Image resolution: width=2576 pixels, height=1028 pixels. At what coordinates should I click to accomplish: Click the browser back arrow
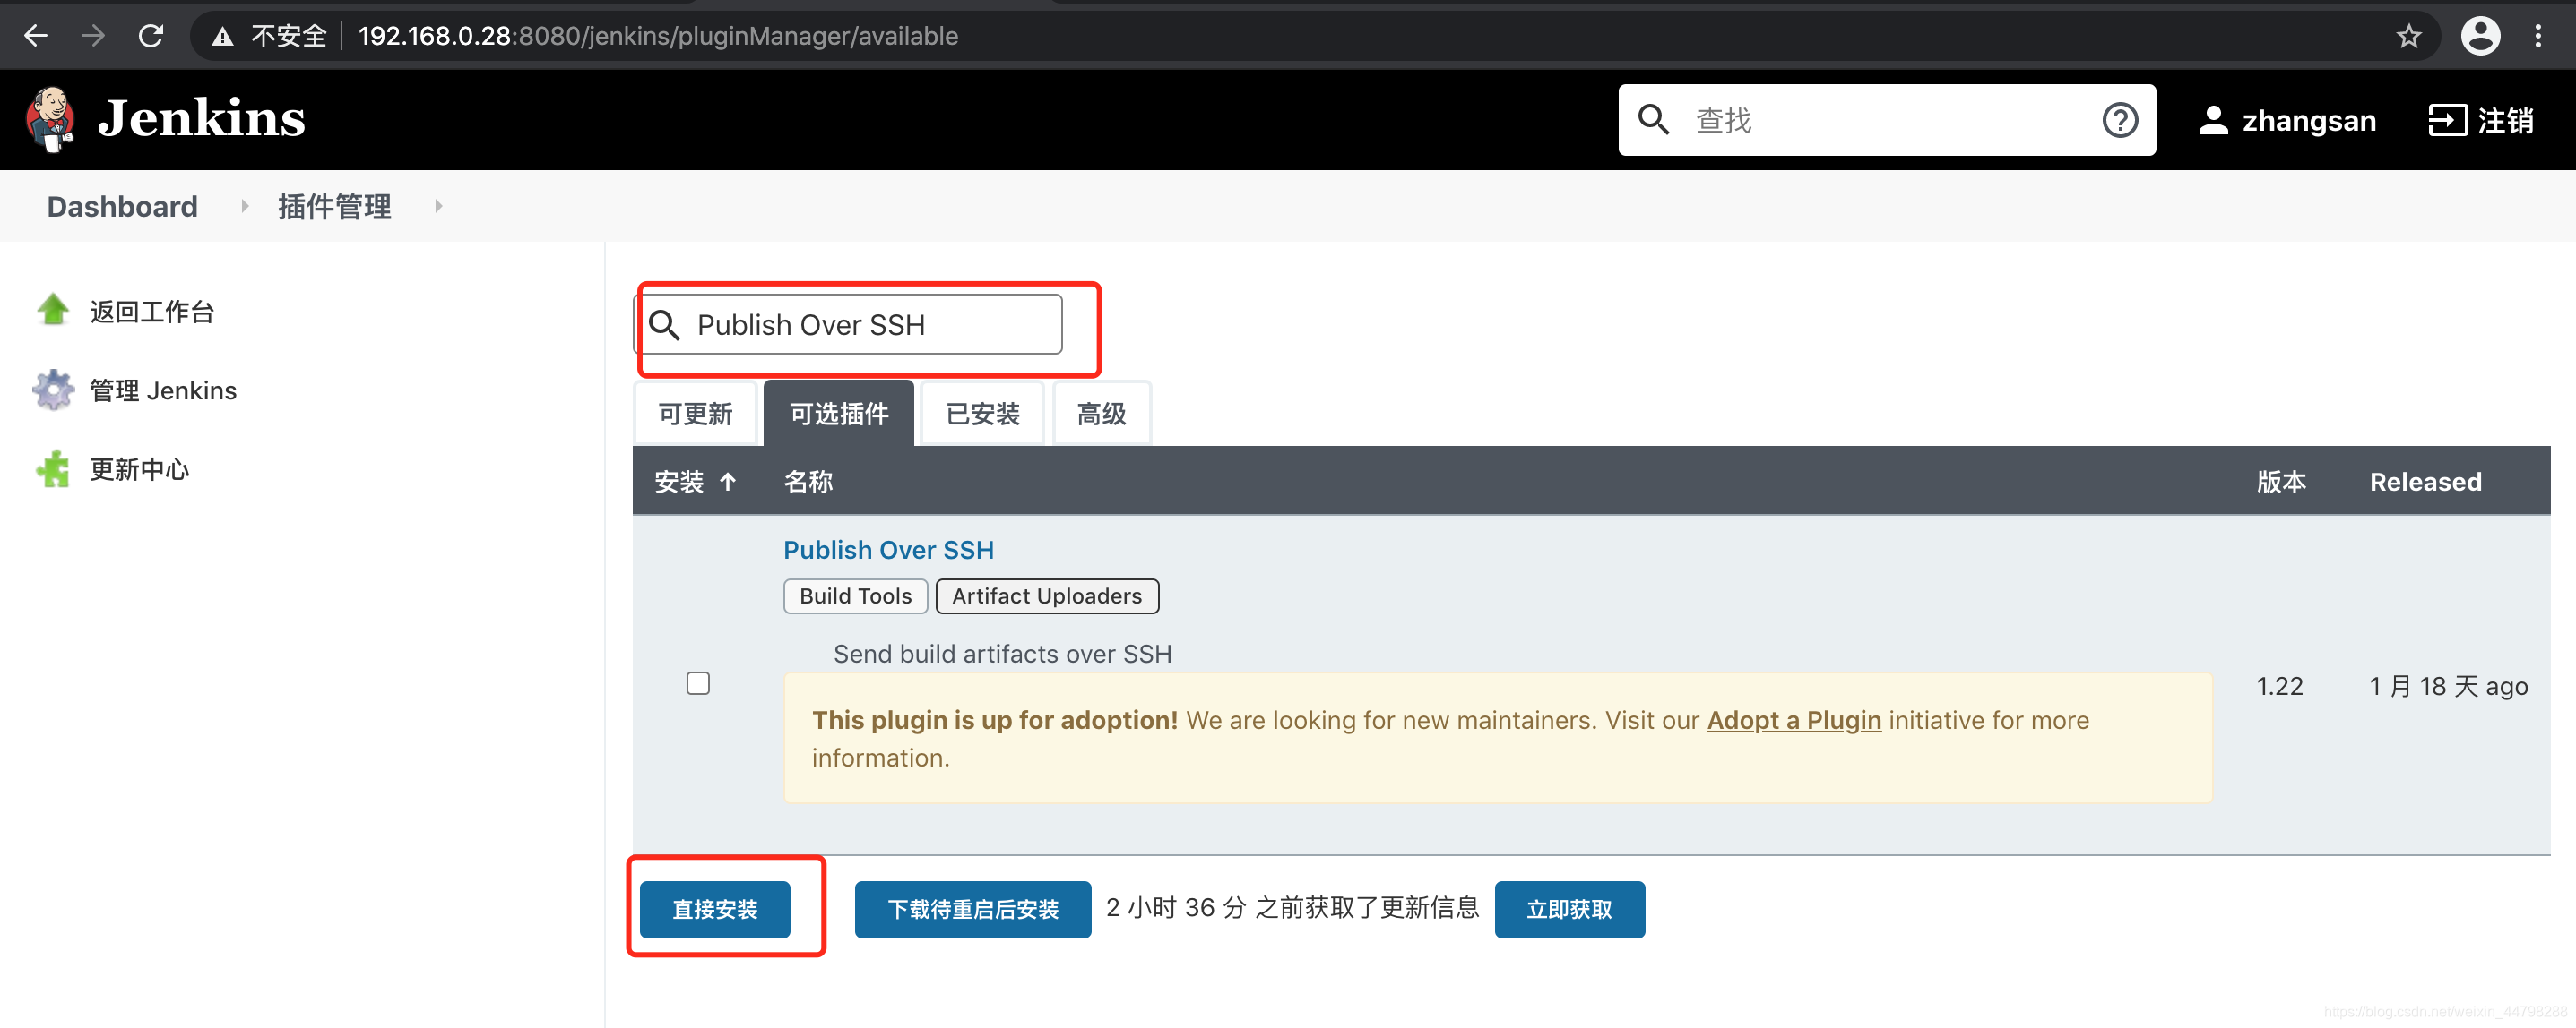36,36
